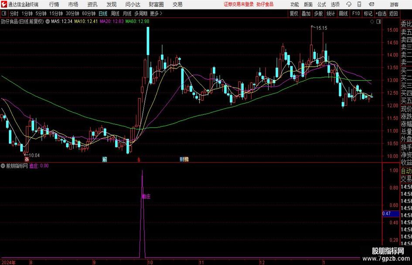Open the 发现 menu

click(x=112, y=4)
